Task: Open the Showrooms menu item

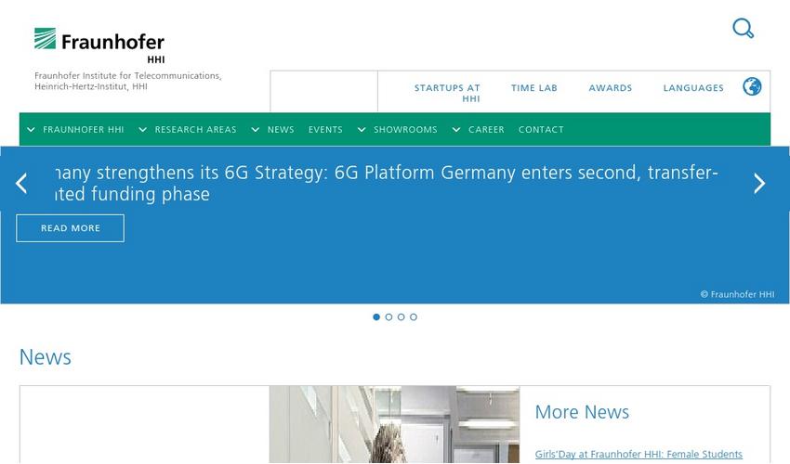Action: (405, 129)
